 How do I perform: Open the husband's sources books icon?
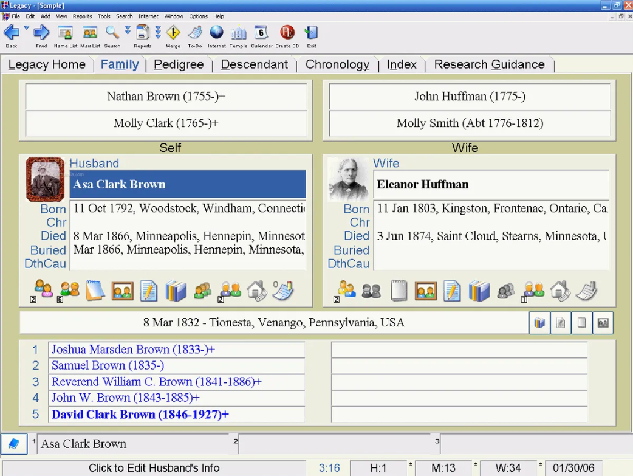[x=176, y=290]
